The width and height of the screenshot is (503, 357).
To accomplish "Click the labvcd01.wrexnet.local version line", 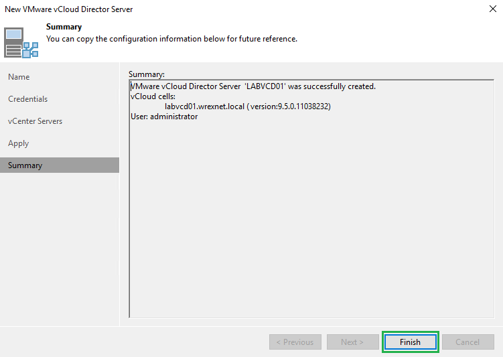I will point(248,106).
